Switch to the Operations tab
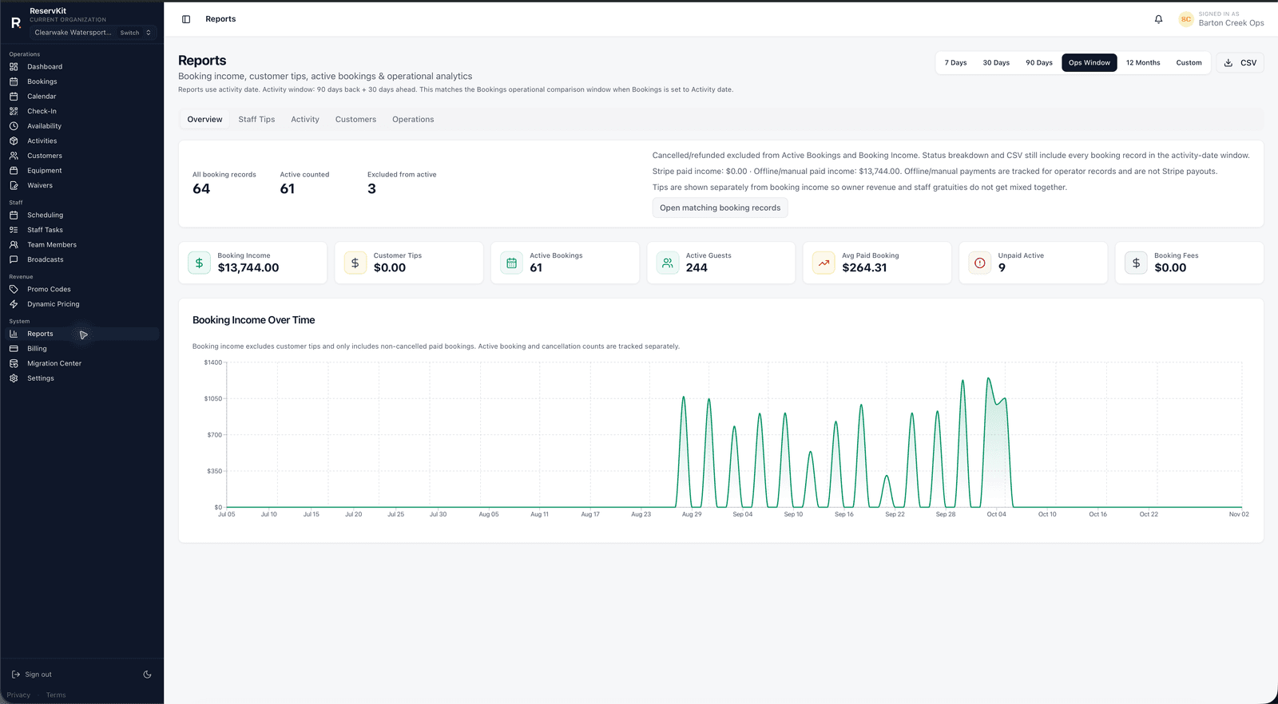The height and width of the screenshot is (704, 1278). click(x=413, y=120)
